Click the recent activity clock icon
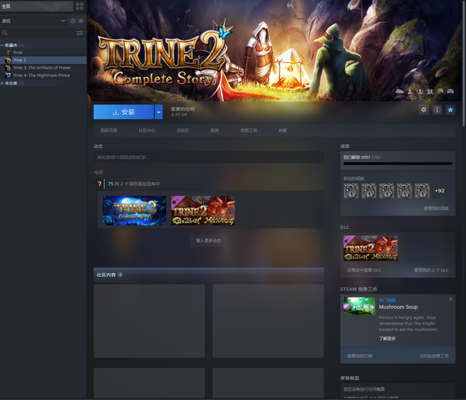This screenshot has height=400, width=466. [72, 21]
